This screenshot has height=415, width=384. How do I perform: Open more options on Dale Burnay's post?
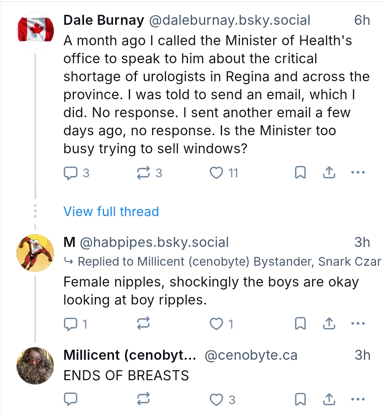pyautogui.click(x=357, y=172)
